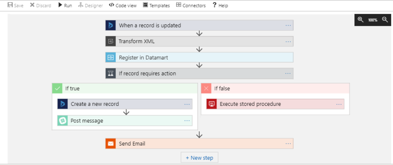Click the mail icon on Send Email

111,144
